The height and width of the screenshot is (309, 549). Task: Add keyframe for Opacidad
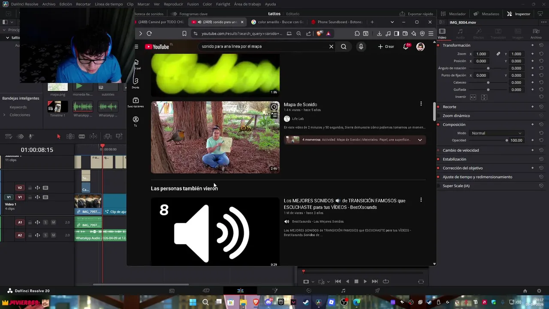point(533,140)
